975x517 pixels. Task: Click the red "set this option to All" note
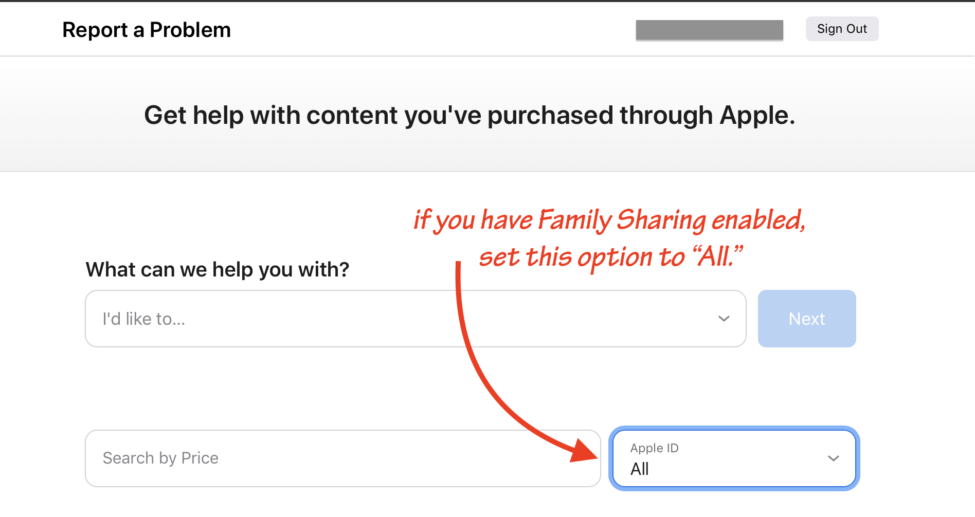coord(610,256)
